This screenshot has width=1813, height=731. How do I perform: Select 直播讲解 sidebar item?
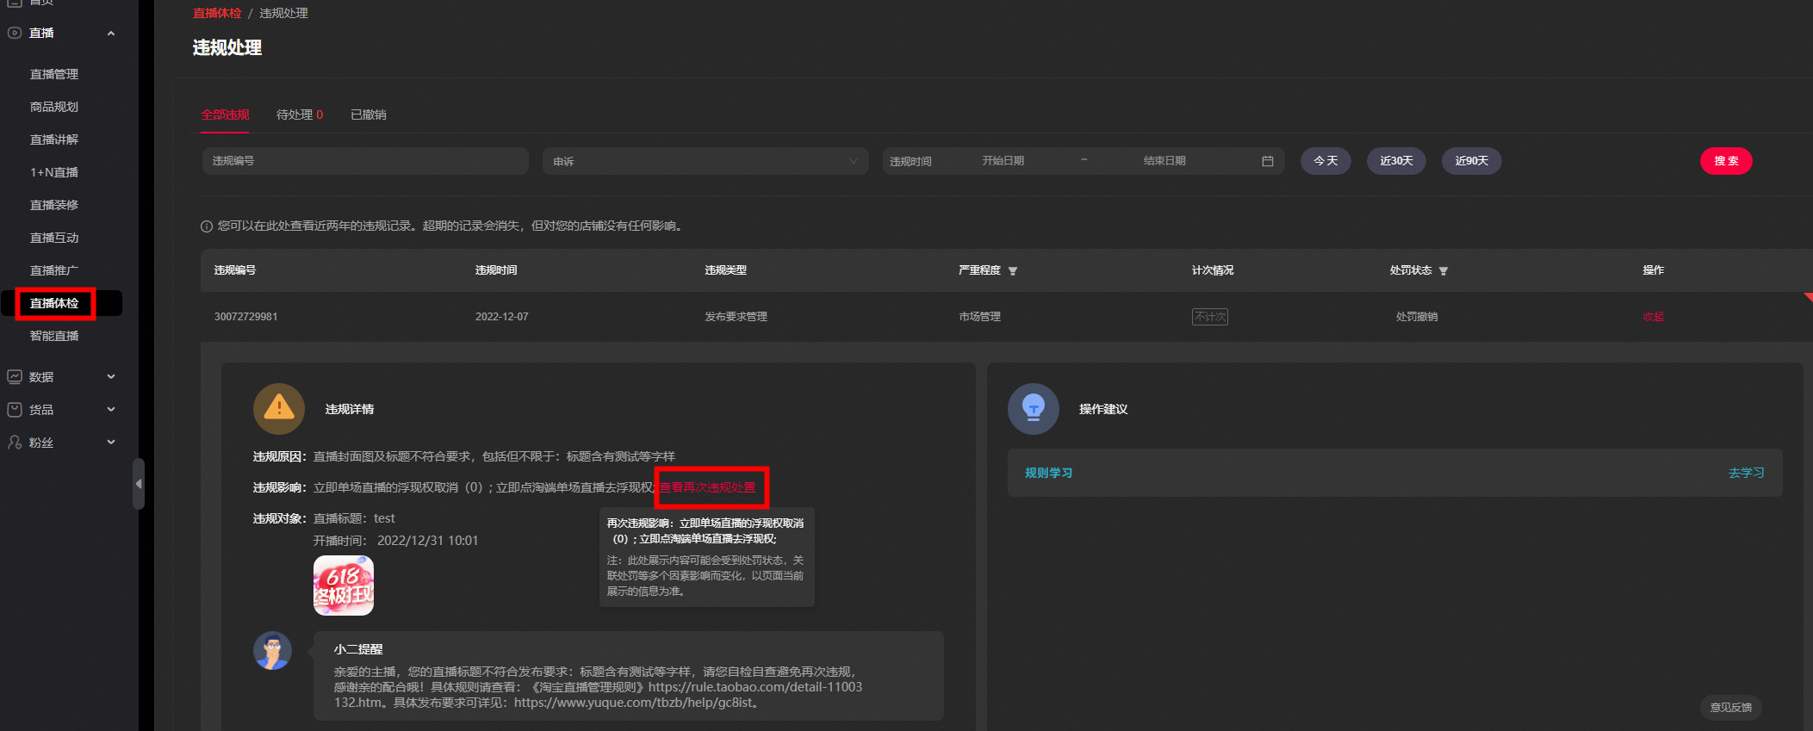point(54,139)
